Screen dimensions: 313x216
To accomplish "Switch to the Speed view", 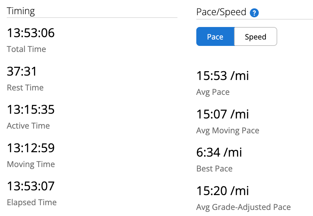I will pos(255,37).
